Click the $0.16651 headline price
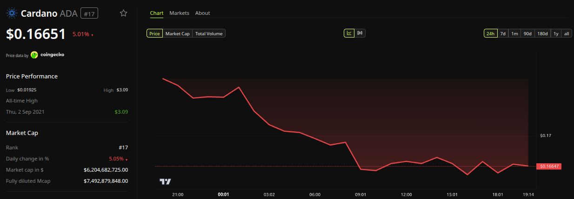574x199 pixels. (36, 34)
